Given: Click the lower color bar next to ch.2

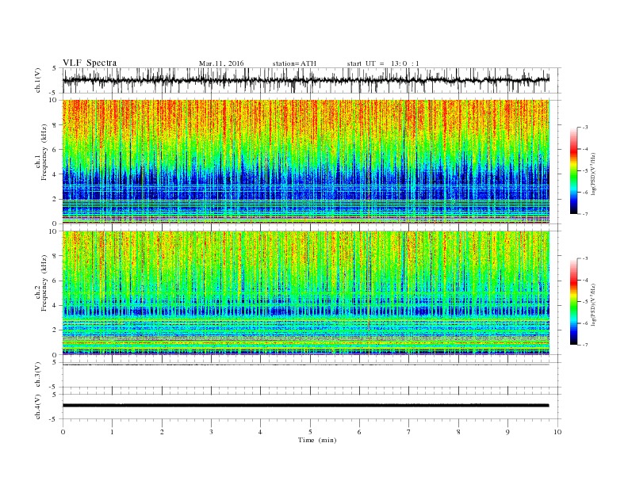Looking at the screenshot, I should [x=573, y=302].
